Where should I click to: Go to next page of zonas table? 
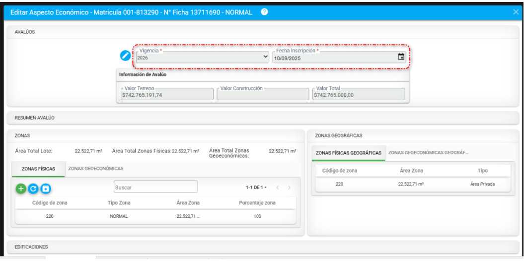point(289,188)
